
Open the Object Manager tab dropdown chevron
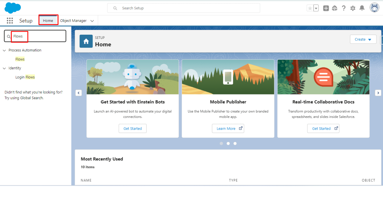92,21
